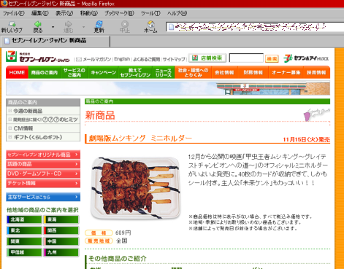The width and height of the screenshot is (344, 269).
Task: Reload the page with the 更新 icon
Action: coord(99,24)
